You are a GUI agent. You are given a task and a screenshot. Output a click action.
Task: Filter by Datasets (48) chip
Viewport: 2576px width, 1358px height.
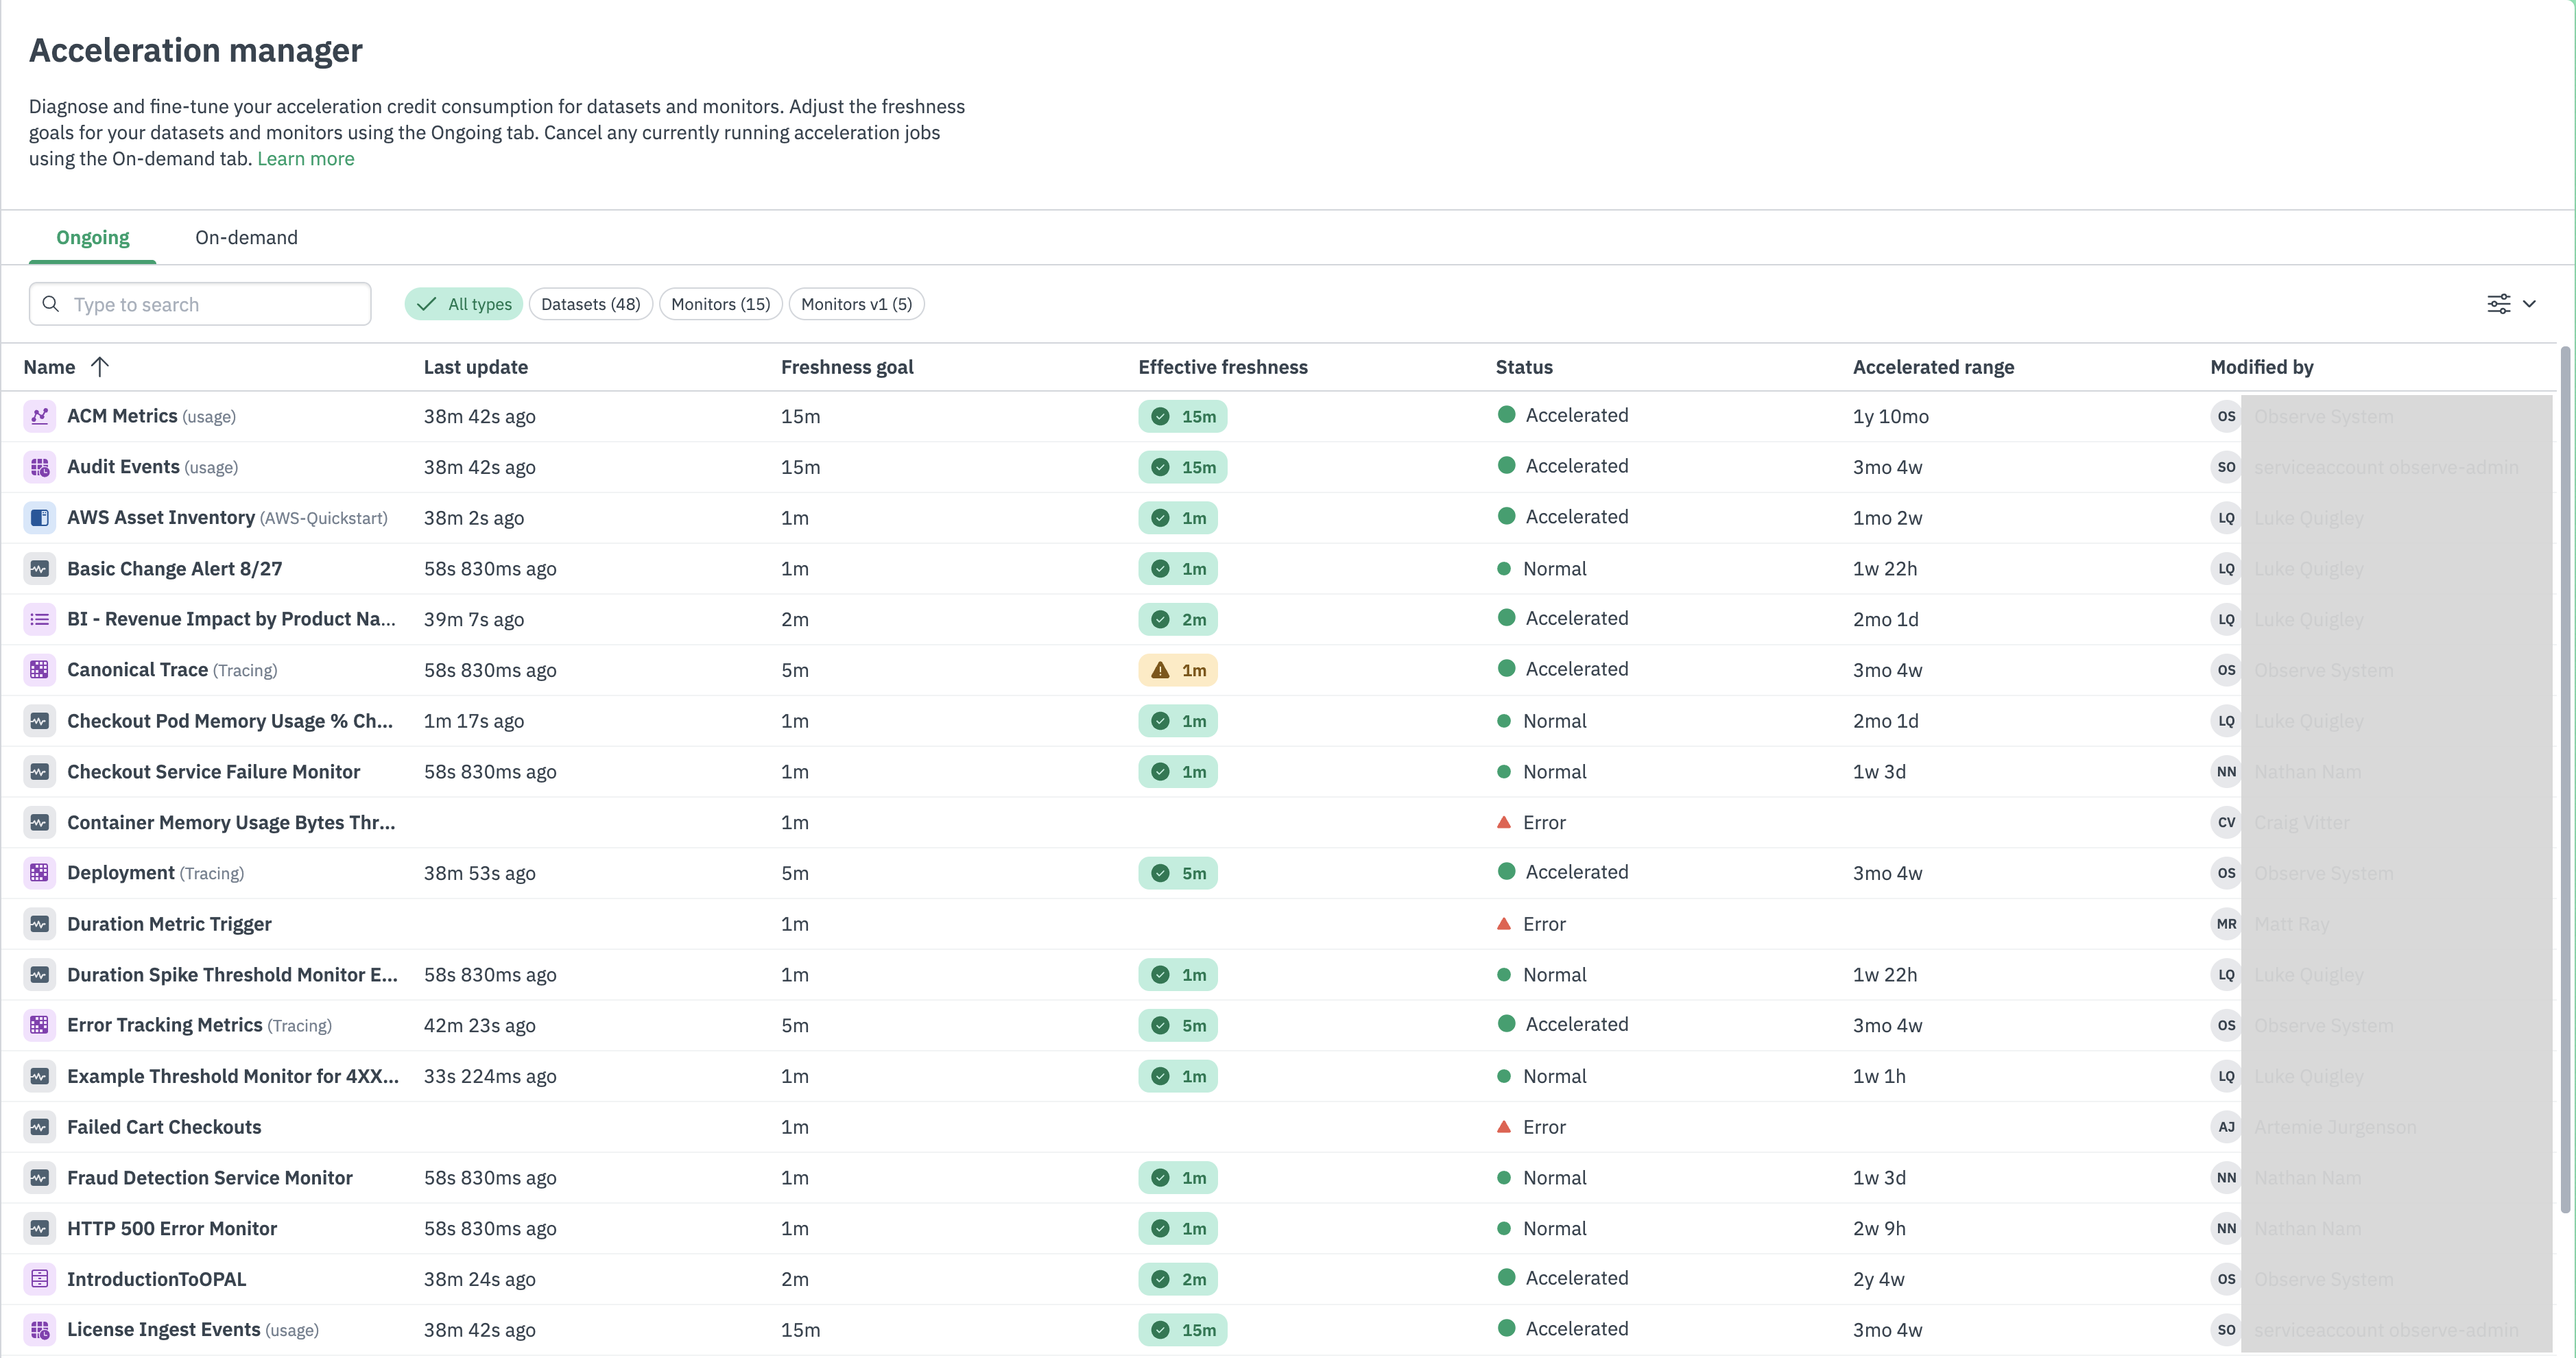click(590, 304)
